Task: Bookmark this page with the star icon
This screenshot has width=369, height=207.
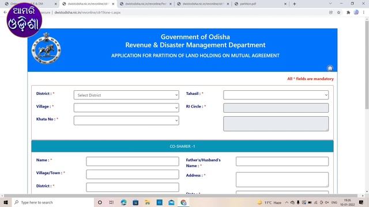Action: click(x=338, y=13)
